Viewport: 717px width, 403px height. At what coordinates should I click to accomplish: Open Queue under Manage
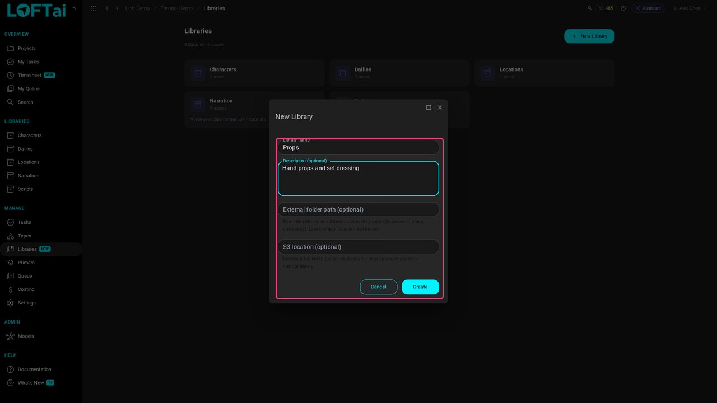click(x=41, y=276)
